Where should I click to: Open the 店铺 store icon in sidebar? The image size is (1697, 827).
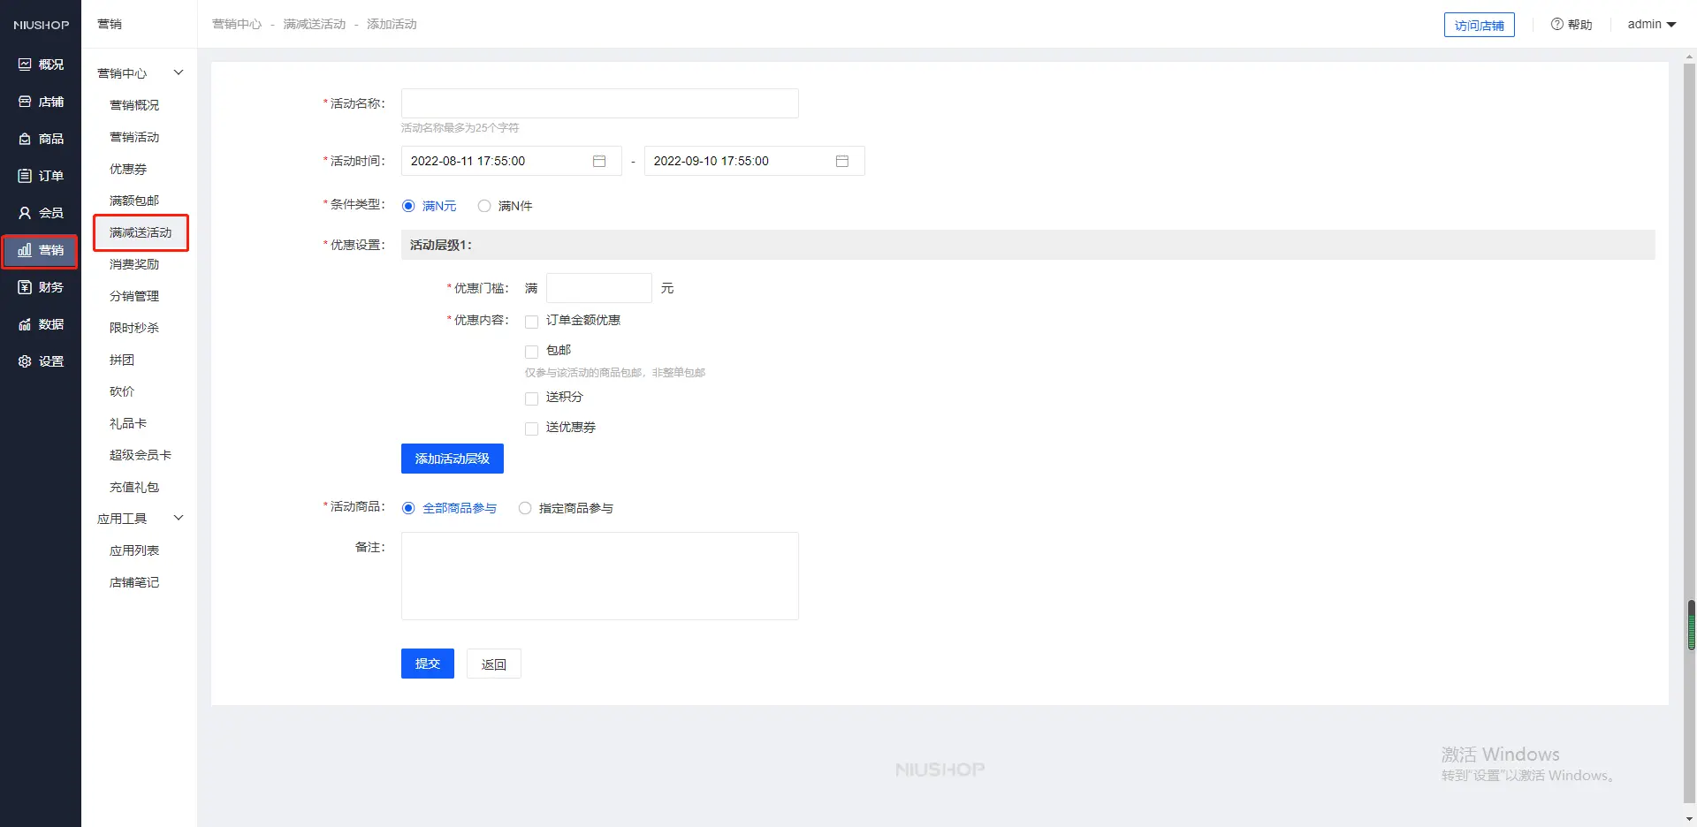(x=25, y=102)
